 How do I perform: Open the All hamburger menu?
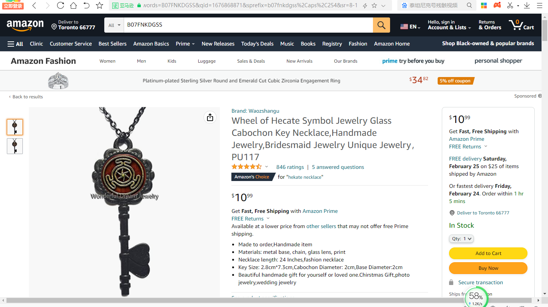point(15,44)
